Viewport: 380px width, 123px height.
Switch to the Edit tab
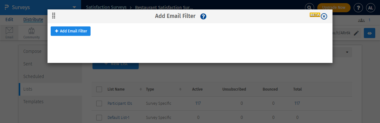click(x=9, y=20)
